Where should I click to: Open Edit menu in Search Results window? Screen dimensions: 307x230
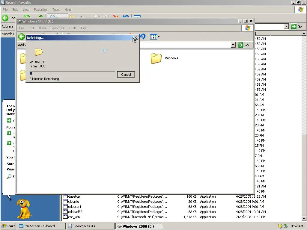(15, 10)
